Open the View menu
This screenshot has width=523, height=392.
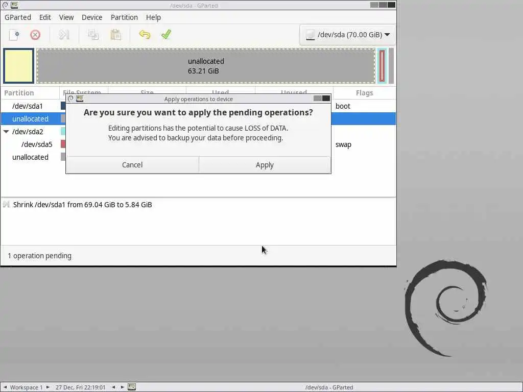pos(66,17)
